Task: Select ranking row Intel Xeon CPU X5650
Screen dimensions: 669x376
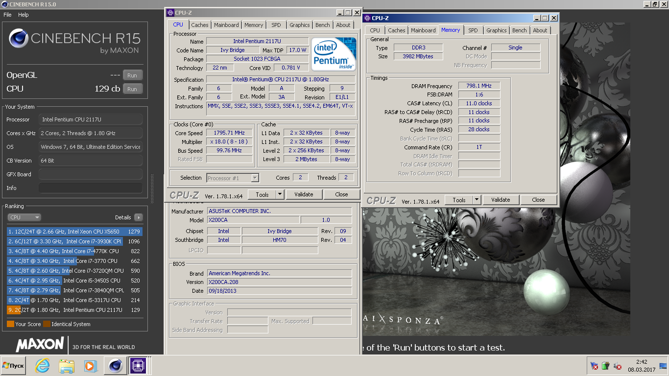Action: click(x=74, y=232)
